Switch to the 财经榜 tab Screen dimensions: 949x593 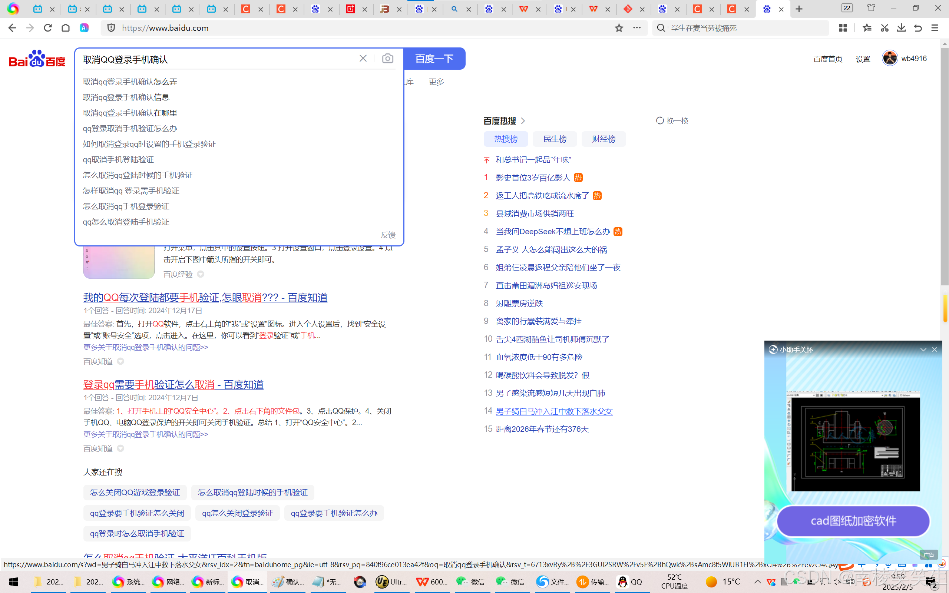point(604,139)
